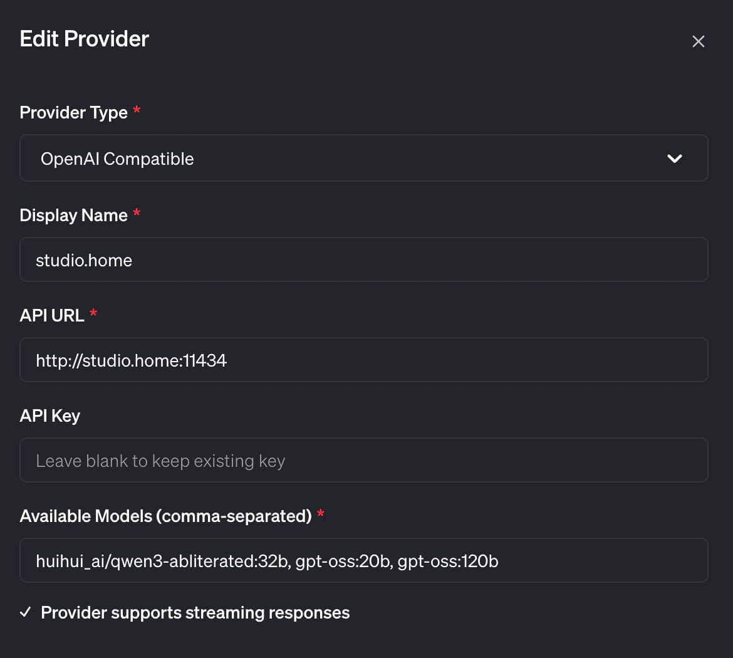The image size is (733, 658).
Task: Place cursor on the gpt-oss:20b model entry
Action: tap(342, 561)
